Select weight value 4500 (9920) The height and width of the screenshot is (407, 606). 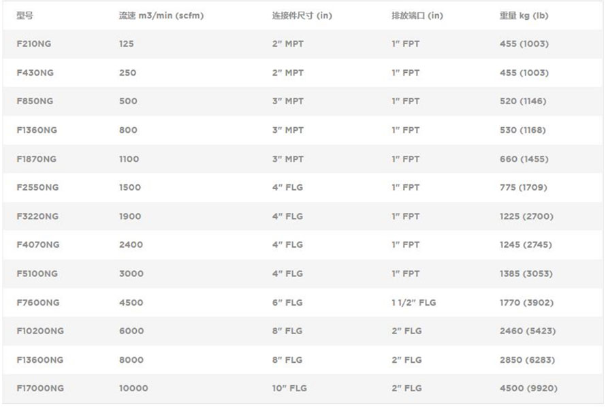(528, 389)
